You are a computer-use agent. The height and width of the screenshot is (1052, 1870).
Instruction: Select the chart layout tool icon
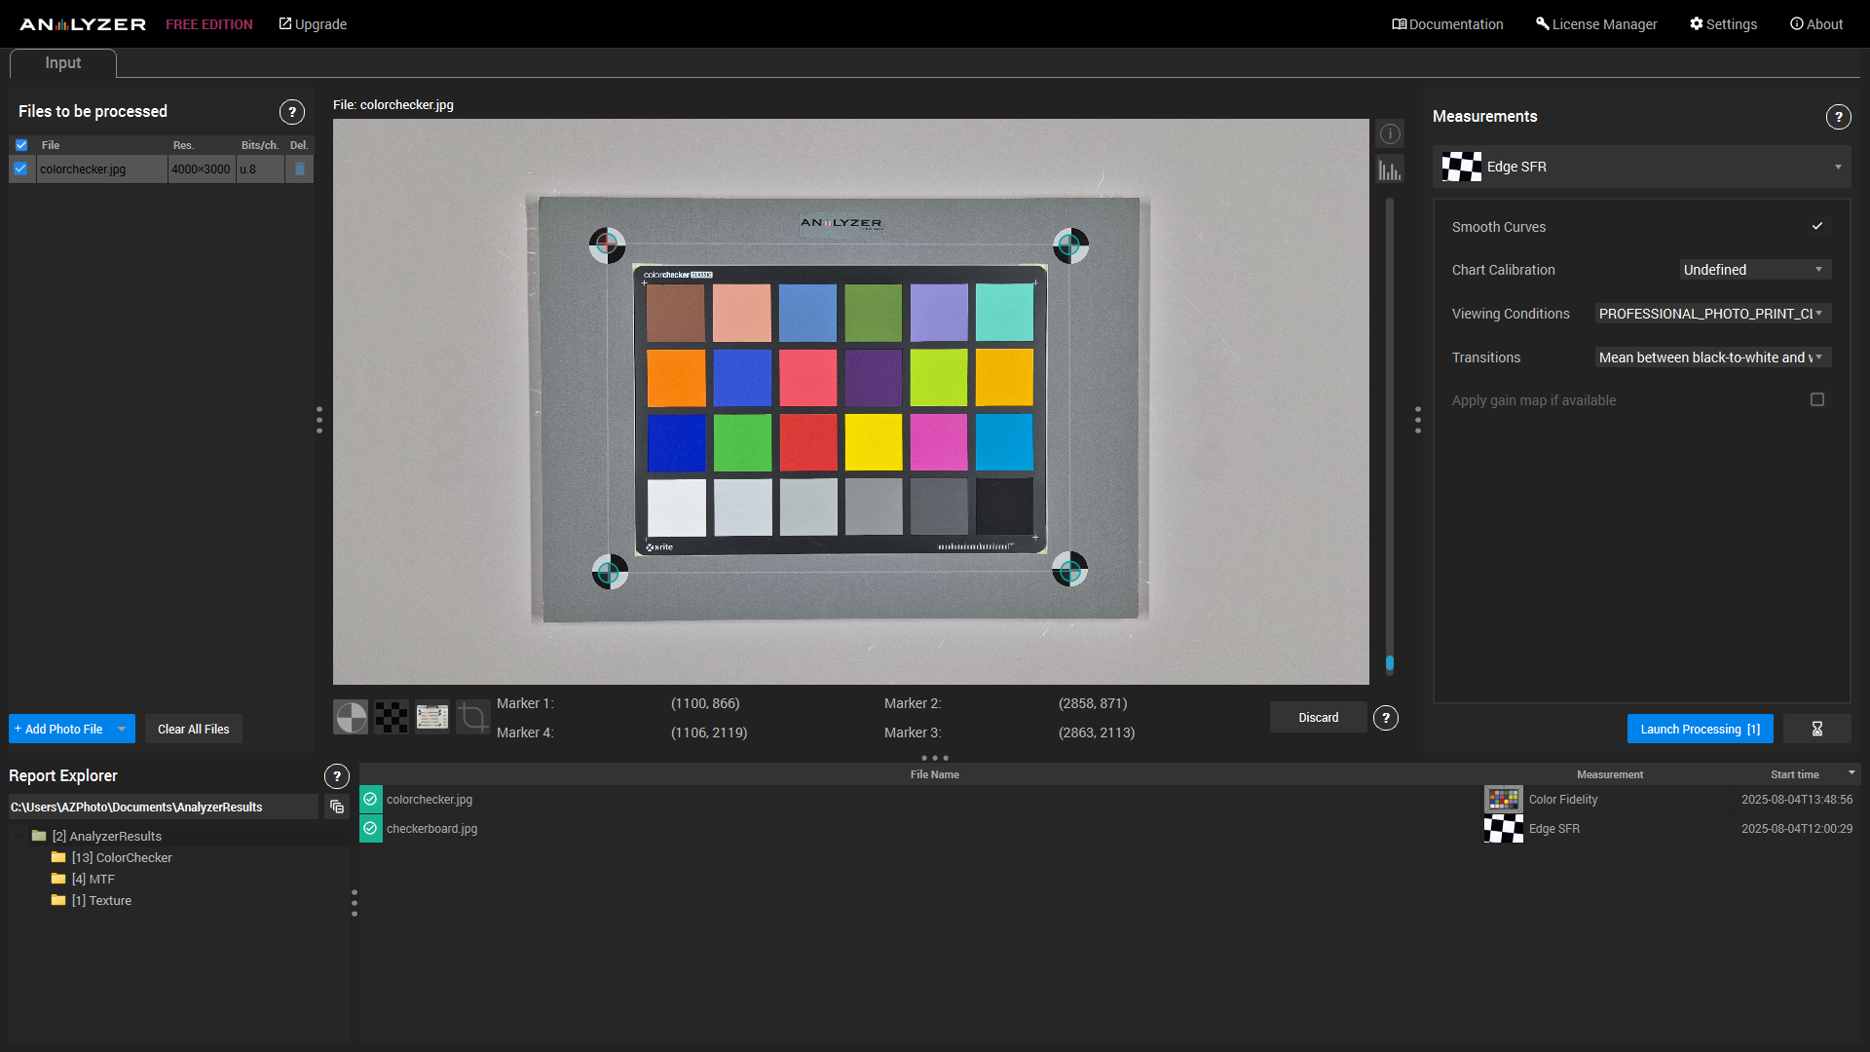(432, 718)
